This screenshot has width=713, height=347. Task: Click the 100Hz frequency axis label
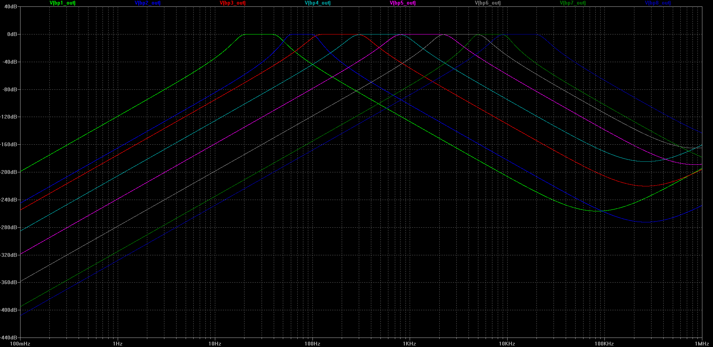[x=312, y=344]
